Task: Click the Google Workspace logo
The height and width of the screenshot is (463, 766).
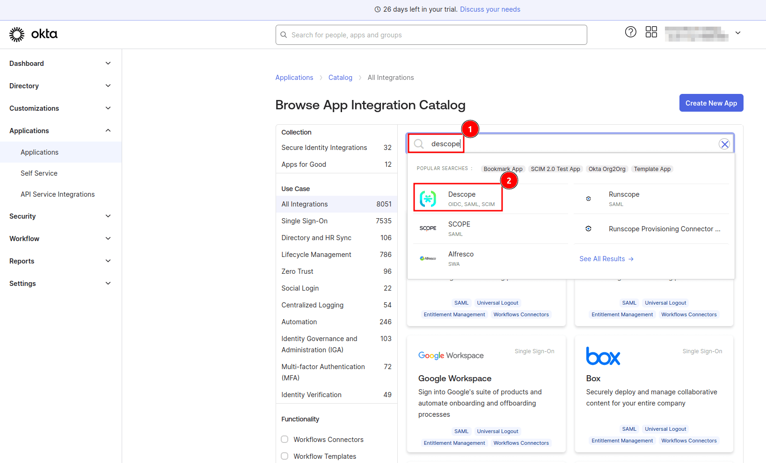Action: pos(451,355)
